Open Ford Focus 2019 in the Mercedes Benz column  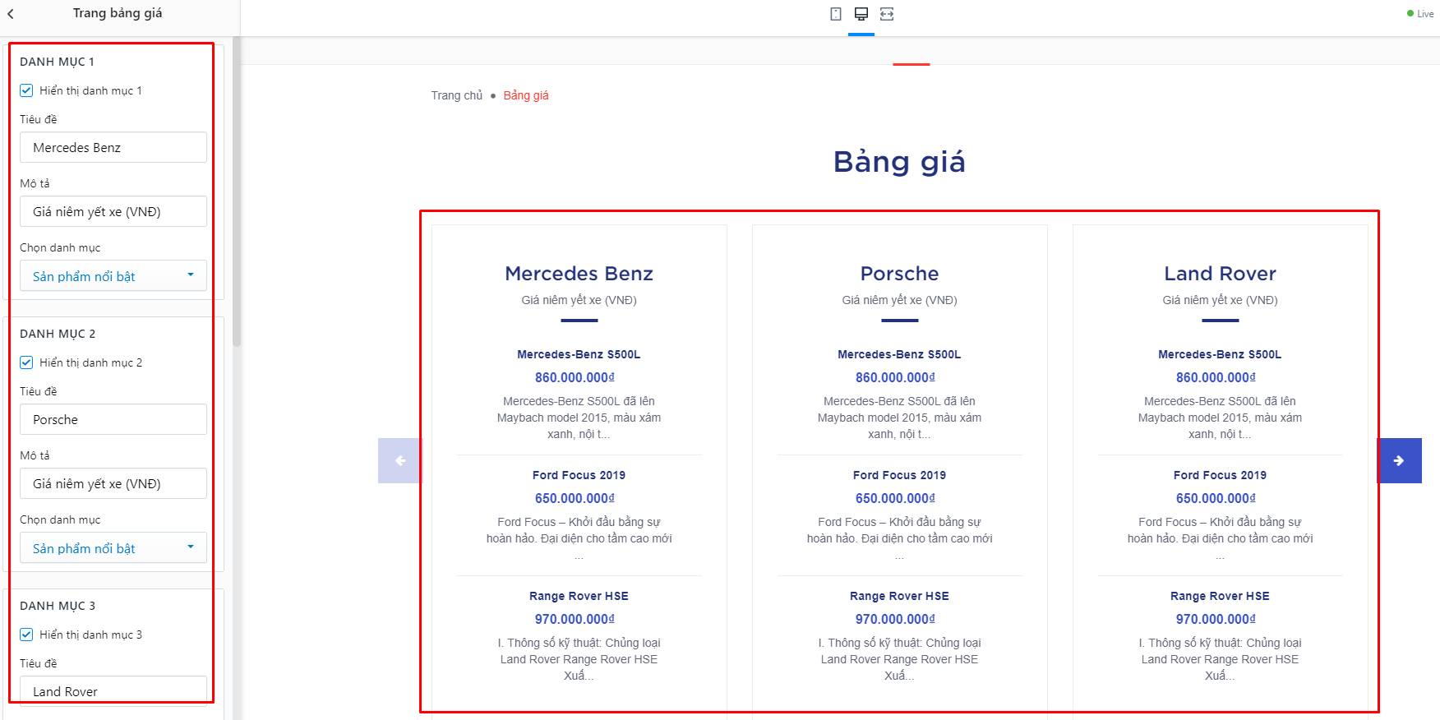pos(579,475)
